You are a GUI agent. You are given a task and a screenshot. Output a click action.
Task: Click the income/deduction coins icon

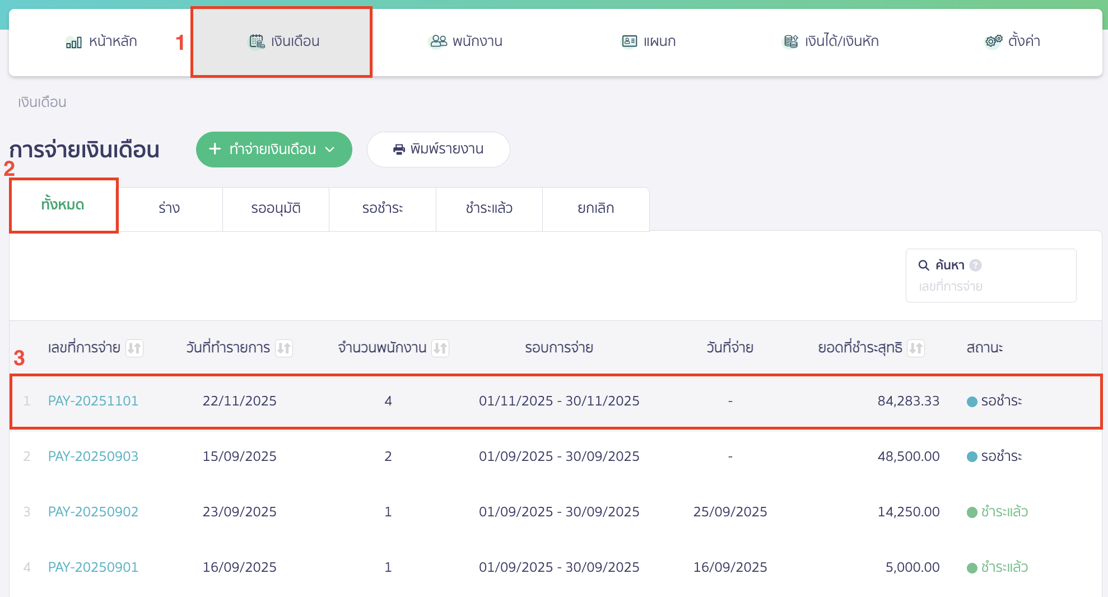[x=790, y=41]
